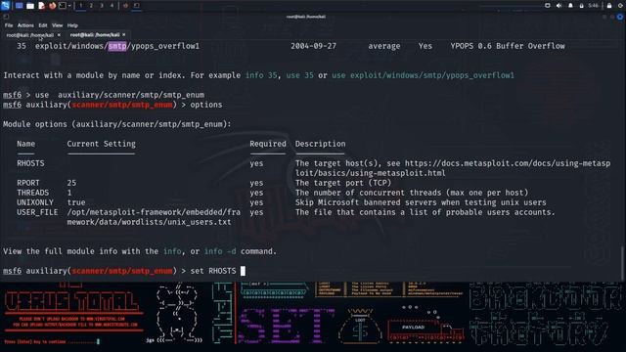
Task: Click the 'Current Setting' column header
Action: (101, 144)
